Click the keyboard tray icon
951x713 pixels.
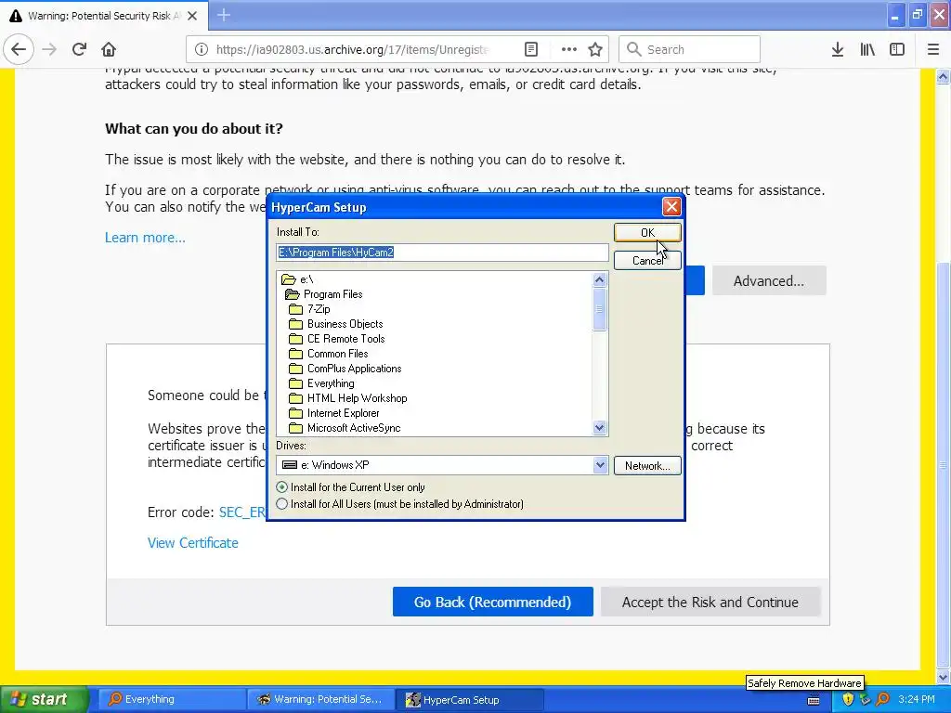tap(814, 700)
